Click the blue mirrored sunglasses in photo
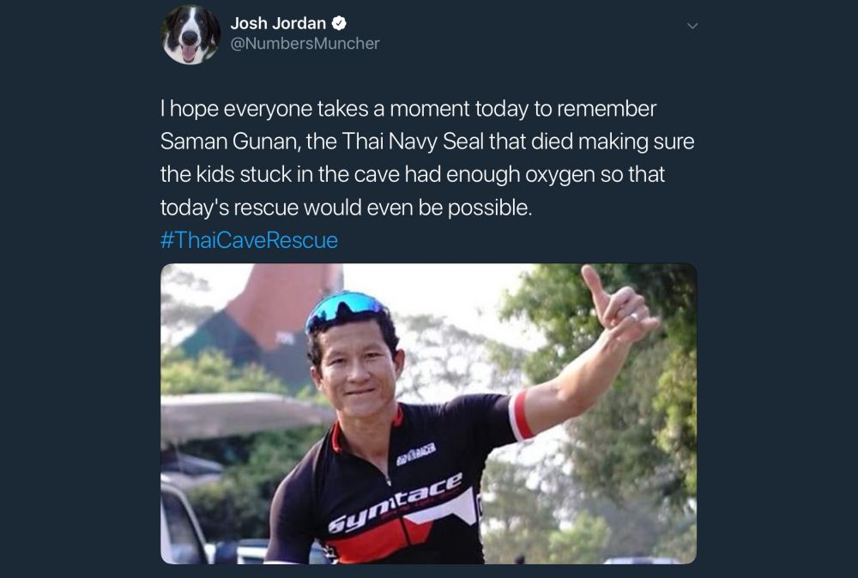Image resolution: width=858 pixels, height=578 pixels. 344,310
